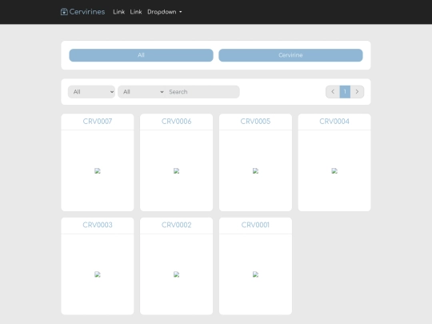Click the second Link in navbar

point(136,12)
